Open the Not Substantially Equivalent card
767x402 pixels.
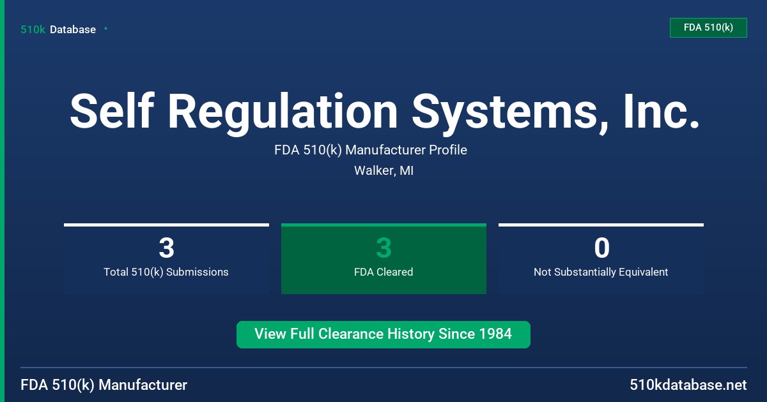pyautogui.click(x=601, y=258)
